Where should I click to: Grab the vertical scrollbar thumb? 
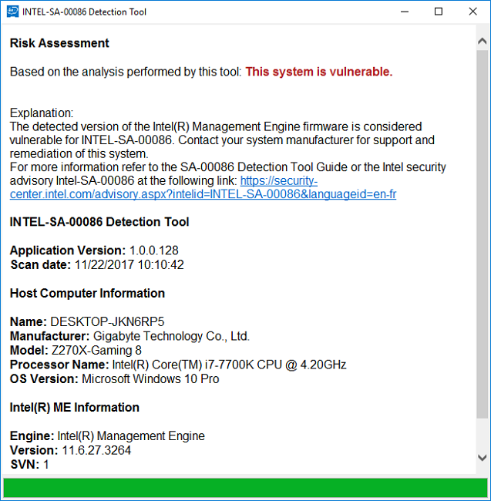(483, 234)
